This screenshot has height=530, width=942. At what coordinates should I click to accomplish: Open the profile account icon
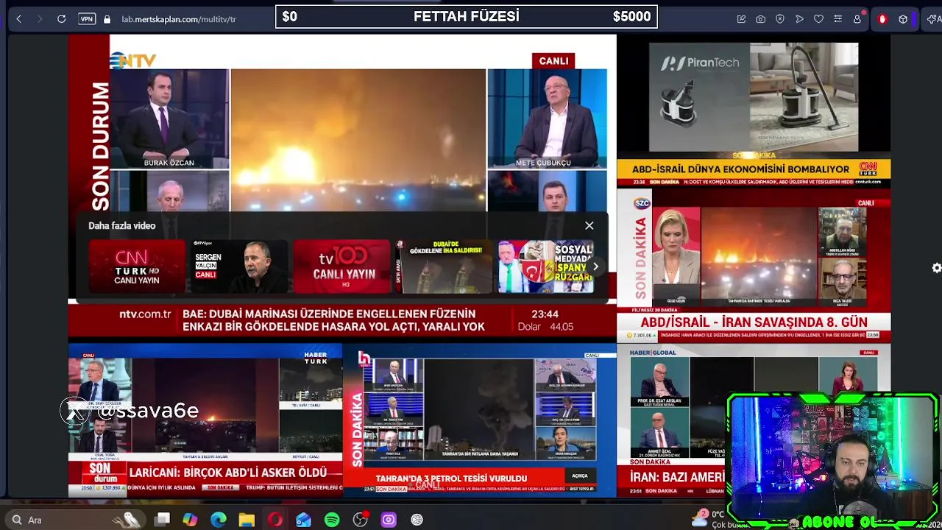857,19
